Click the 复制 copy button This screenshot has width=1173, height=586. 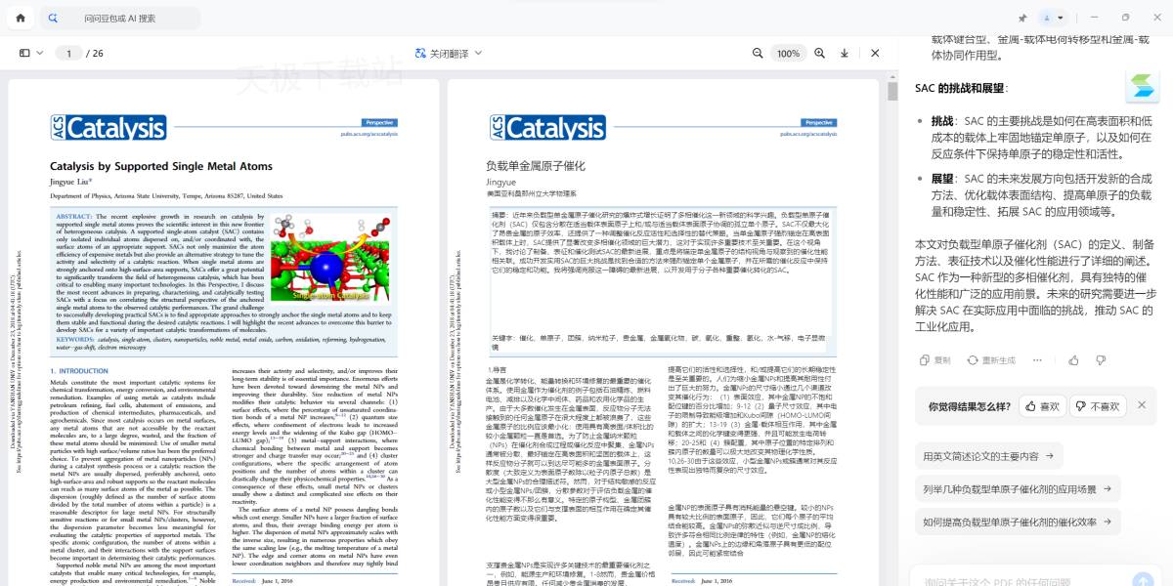click(x=934, y=360)
